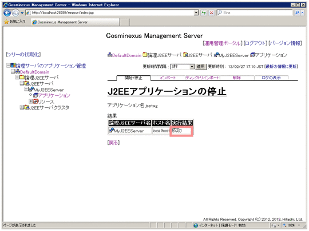309x231 pixels.
Task: Switch to the ディレクトリインポート tab
Action: pos(203,78)
